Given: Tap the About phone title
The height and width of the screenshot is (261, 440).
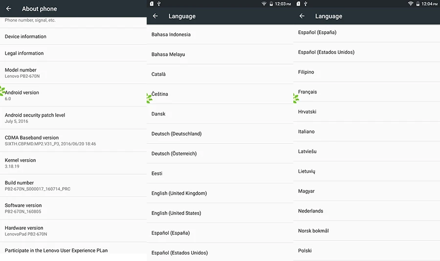Looking at the screenshot, I should (x=39, y=9).
